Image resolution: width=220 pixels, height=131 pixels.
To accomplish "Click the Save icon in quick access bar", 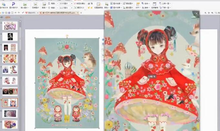I will pos(3,13).
